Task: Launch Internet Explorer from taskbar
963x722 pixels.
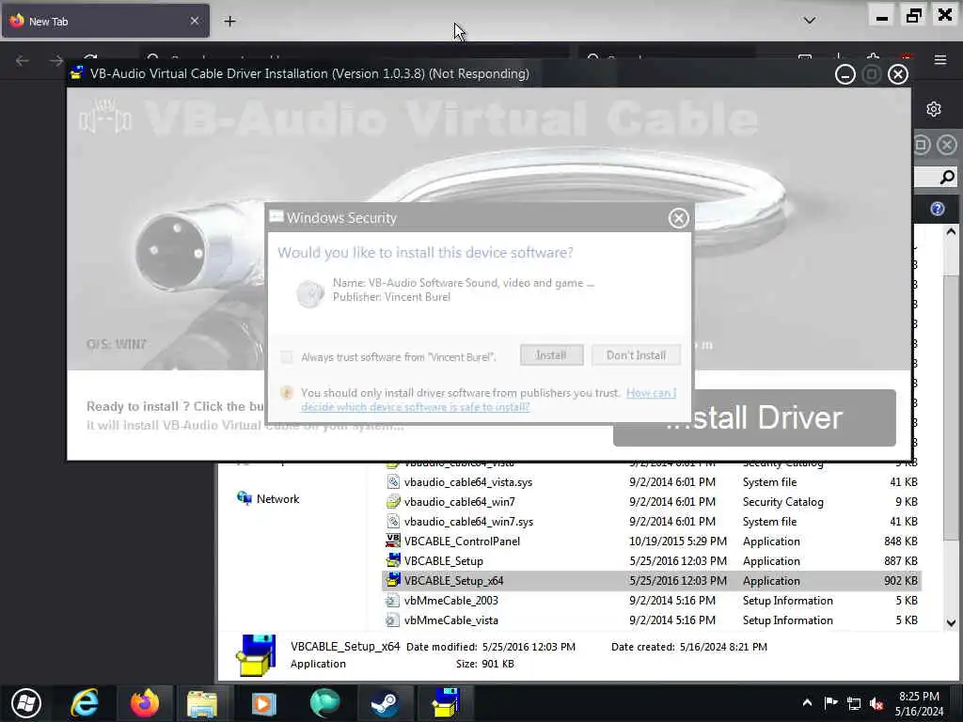Action: click(85, 703)
